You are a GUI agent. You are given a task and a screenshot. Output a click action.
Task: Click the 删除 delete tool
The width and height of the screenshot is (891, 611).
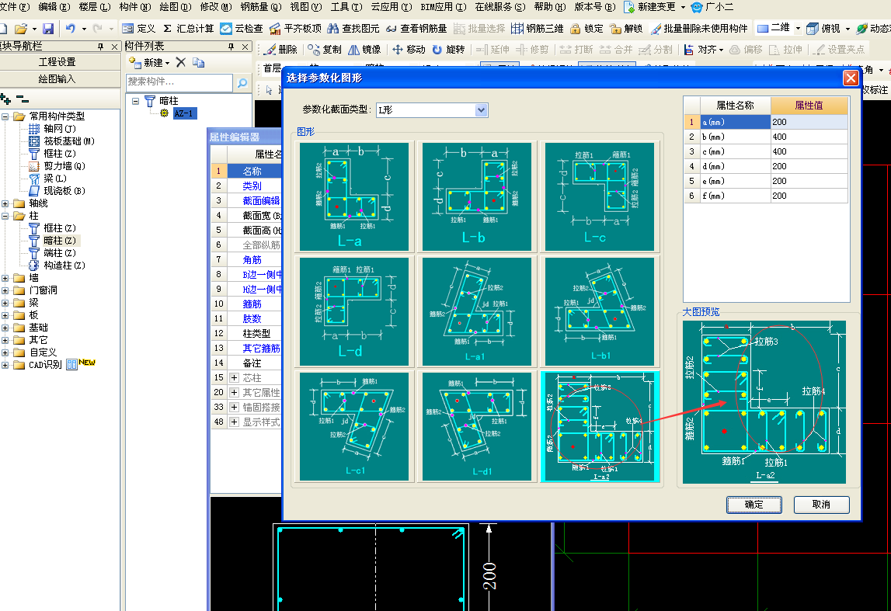pyautogui.click(x=281, y=50)
